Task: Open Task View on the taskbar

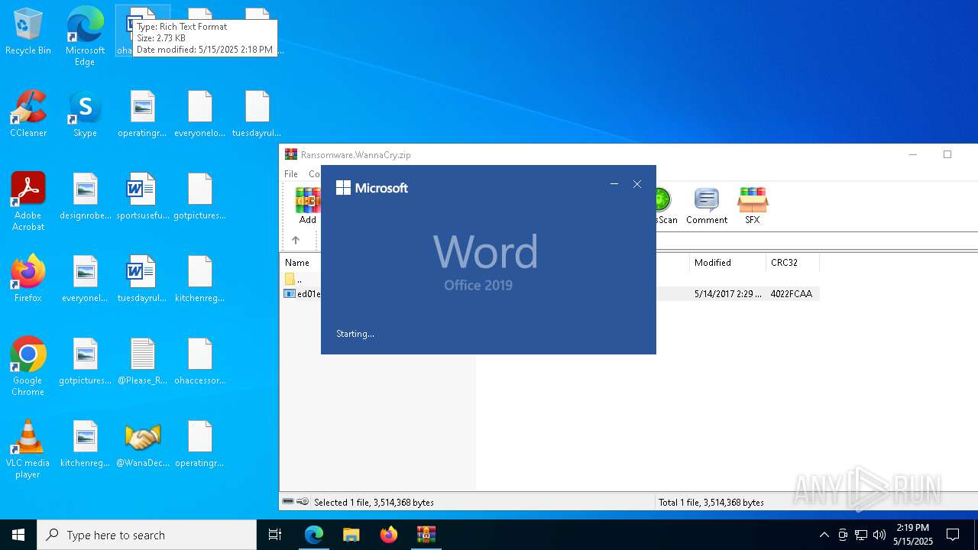Action: point(275,535)
